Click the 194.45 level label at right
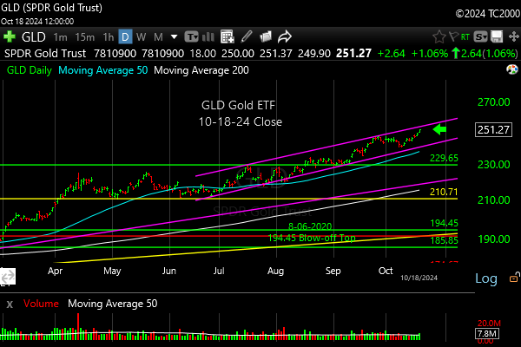Viewport: 521px width, 347px height. (444, 223)
